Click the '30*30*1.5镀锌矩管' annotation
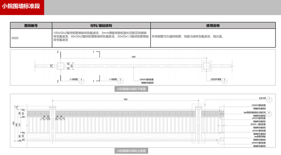 tap(258, 124)
